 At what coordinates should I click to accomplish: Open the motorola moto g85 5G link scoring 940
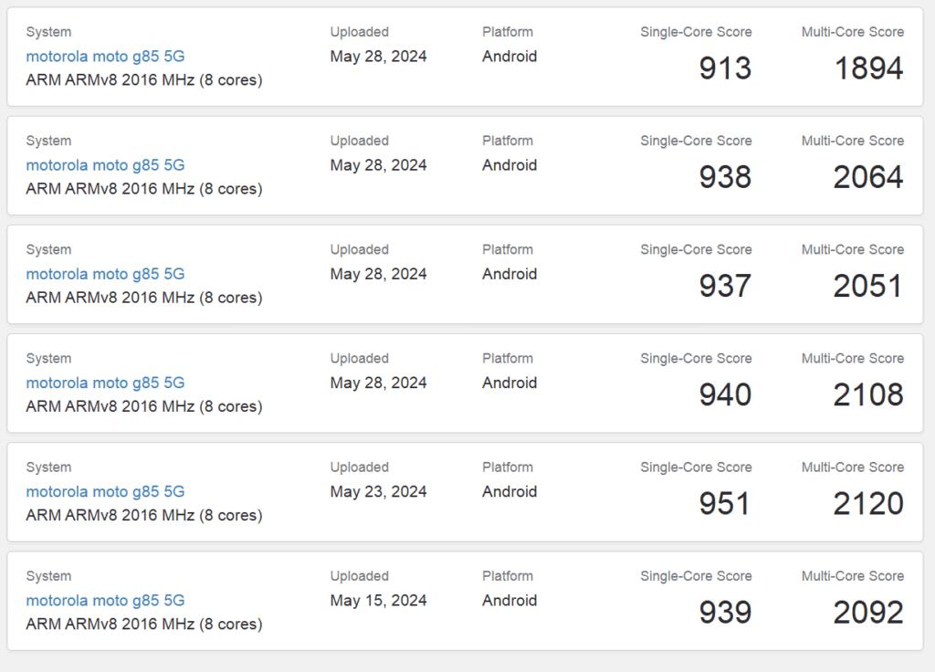[105, 383]
